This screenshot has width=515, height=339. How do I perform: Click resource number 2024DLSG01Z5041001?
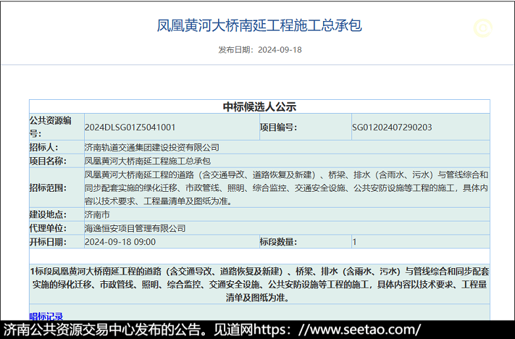pos(130,127)
